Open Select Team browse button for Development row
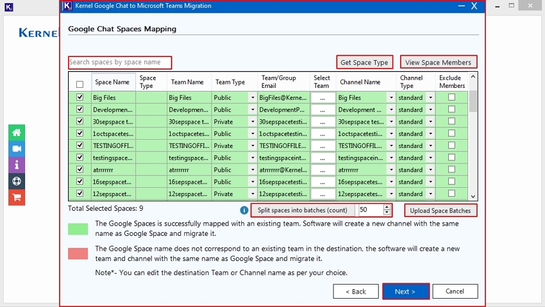The width and height of the screenshot is (545, 307). coord(323,110)
